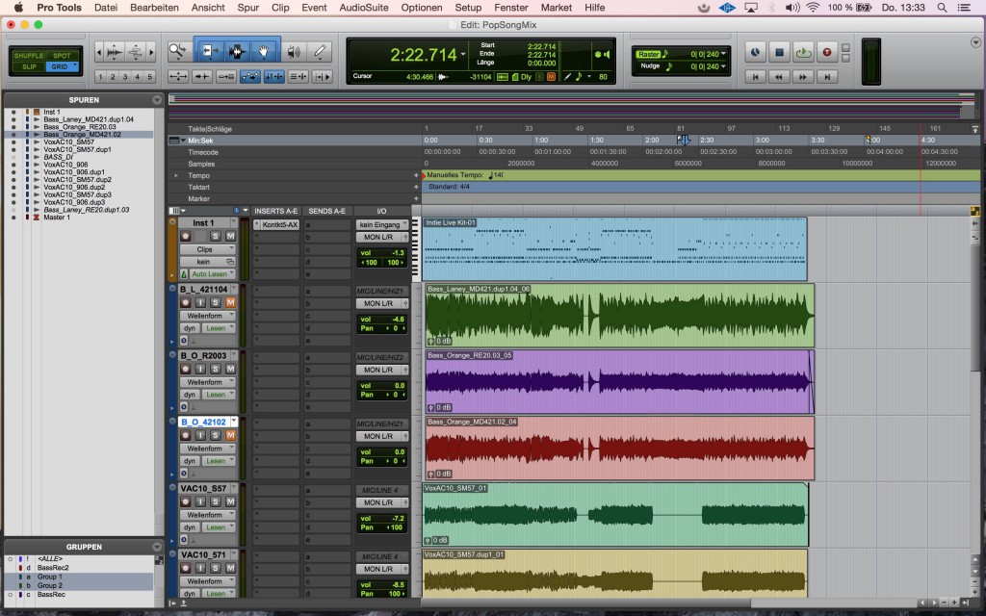Viewport: 986px width, 616px height.
Task: Select the BassRec2 group
Action: (x=53, y=568)
